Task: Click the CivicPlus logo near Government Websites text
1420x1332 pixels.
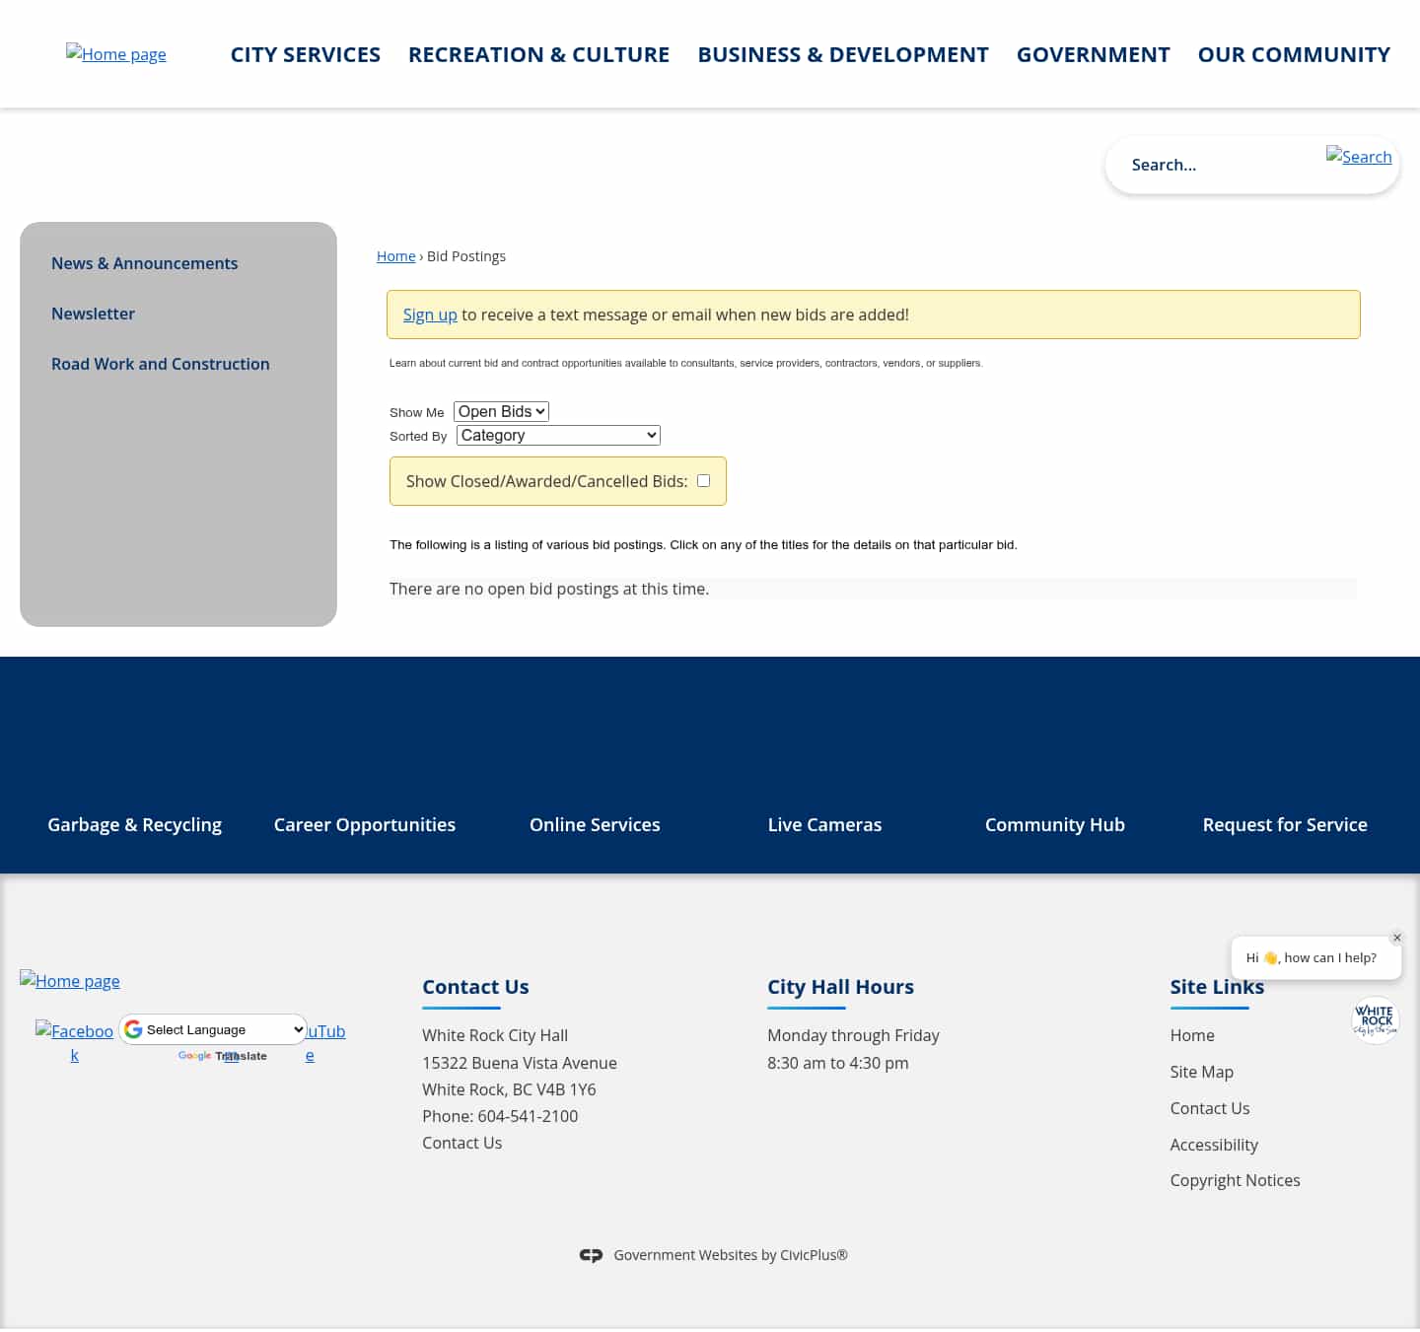Action: pyautogui.click(x=591, y=1255)
